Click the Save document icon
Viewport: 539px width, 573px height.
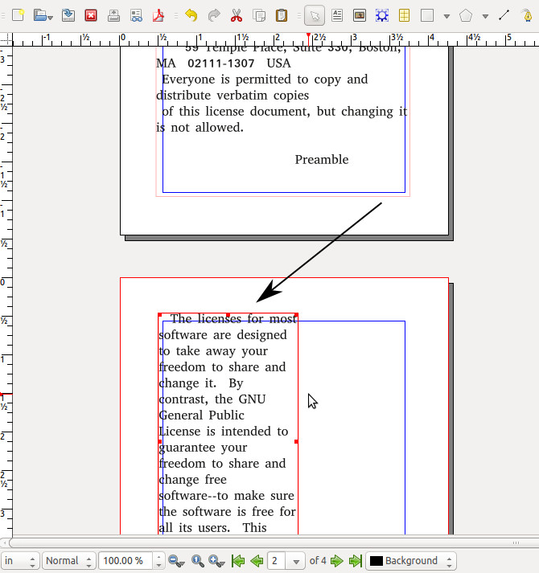[x=69, y=15]
